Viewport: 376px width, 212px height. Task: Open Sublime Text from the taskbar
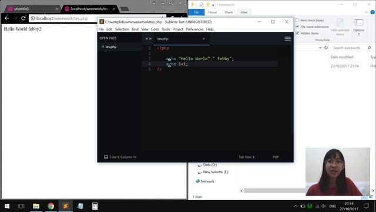(65, 206)
